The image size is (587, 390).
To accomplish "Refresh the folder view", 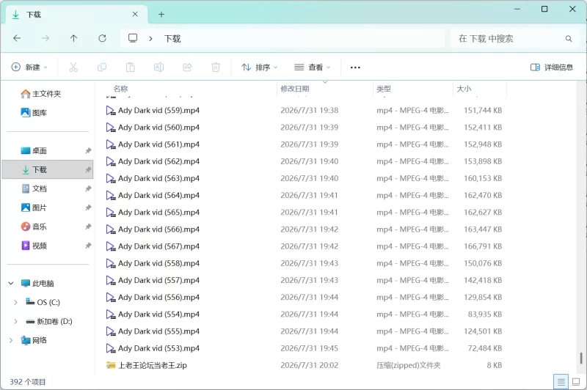I will [x=102, y=38].
